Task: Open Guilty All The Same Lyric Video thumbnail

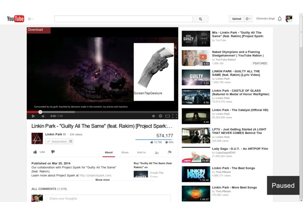Action: [x=196, y=77]
